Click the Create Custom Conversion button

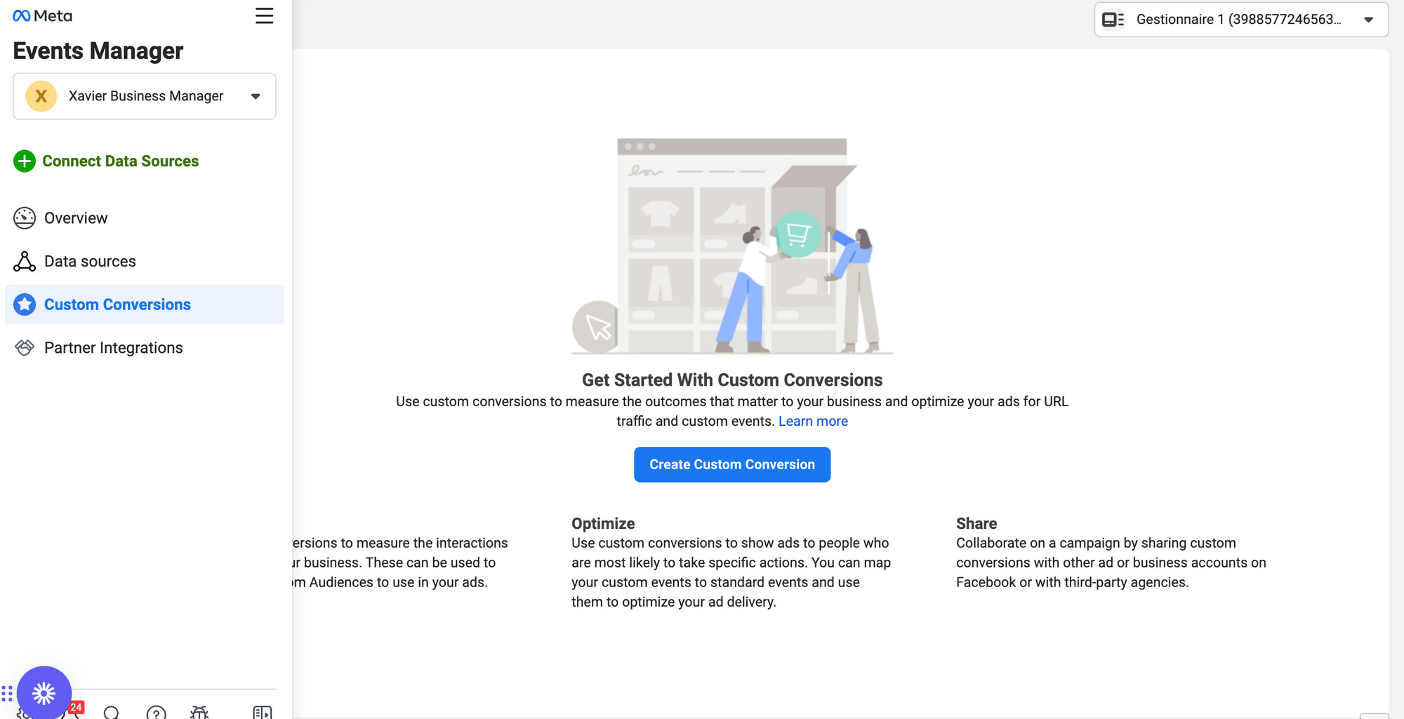732,464
